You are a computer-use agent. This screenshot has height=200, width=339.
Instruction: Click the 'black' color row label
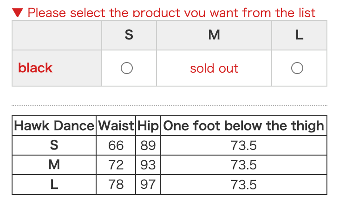(x=35, y=68)
